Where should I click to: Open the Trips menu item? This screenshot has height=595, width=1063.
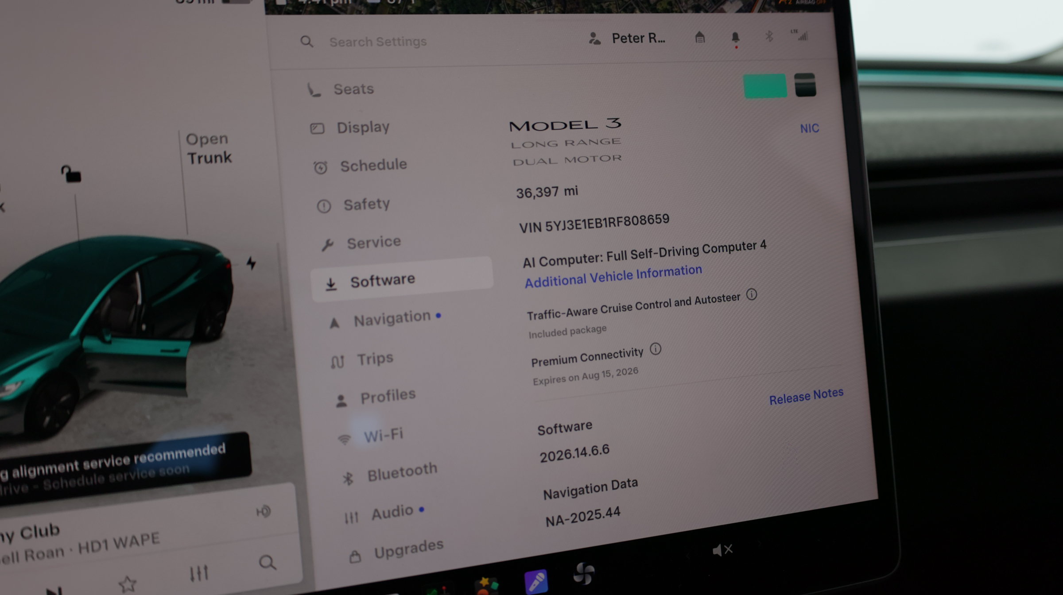[x=361, y=359]
